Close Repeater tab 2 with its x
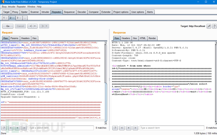 tap(13, 18)
